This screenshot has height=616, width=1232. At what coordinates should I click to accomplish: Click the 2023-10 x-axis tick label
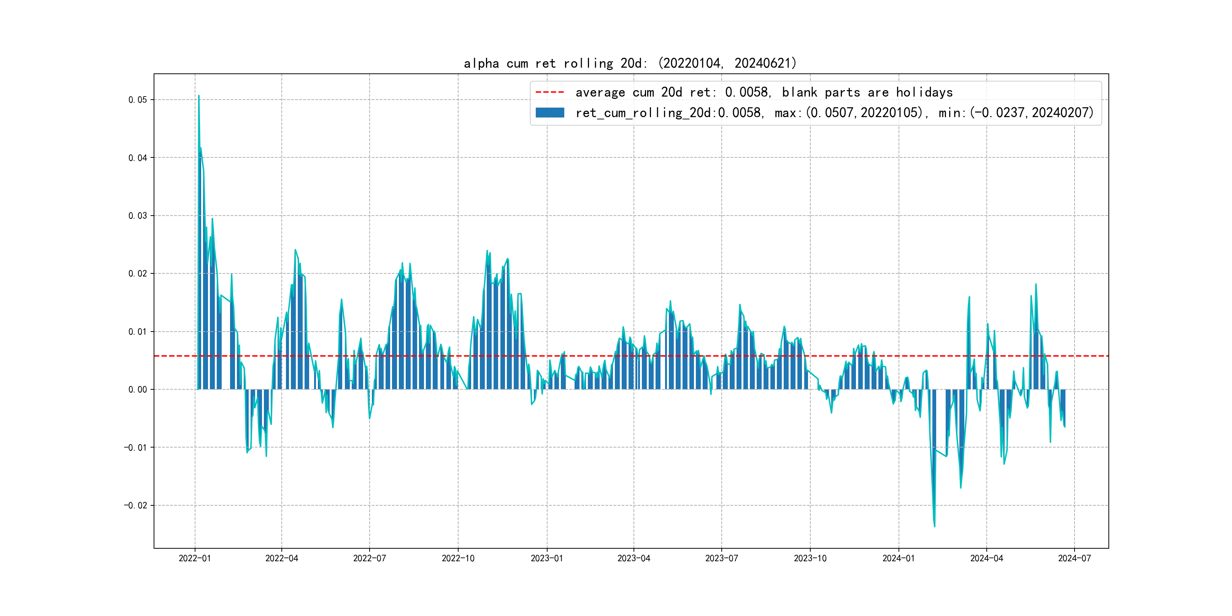tap(810, 558)
